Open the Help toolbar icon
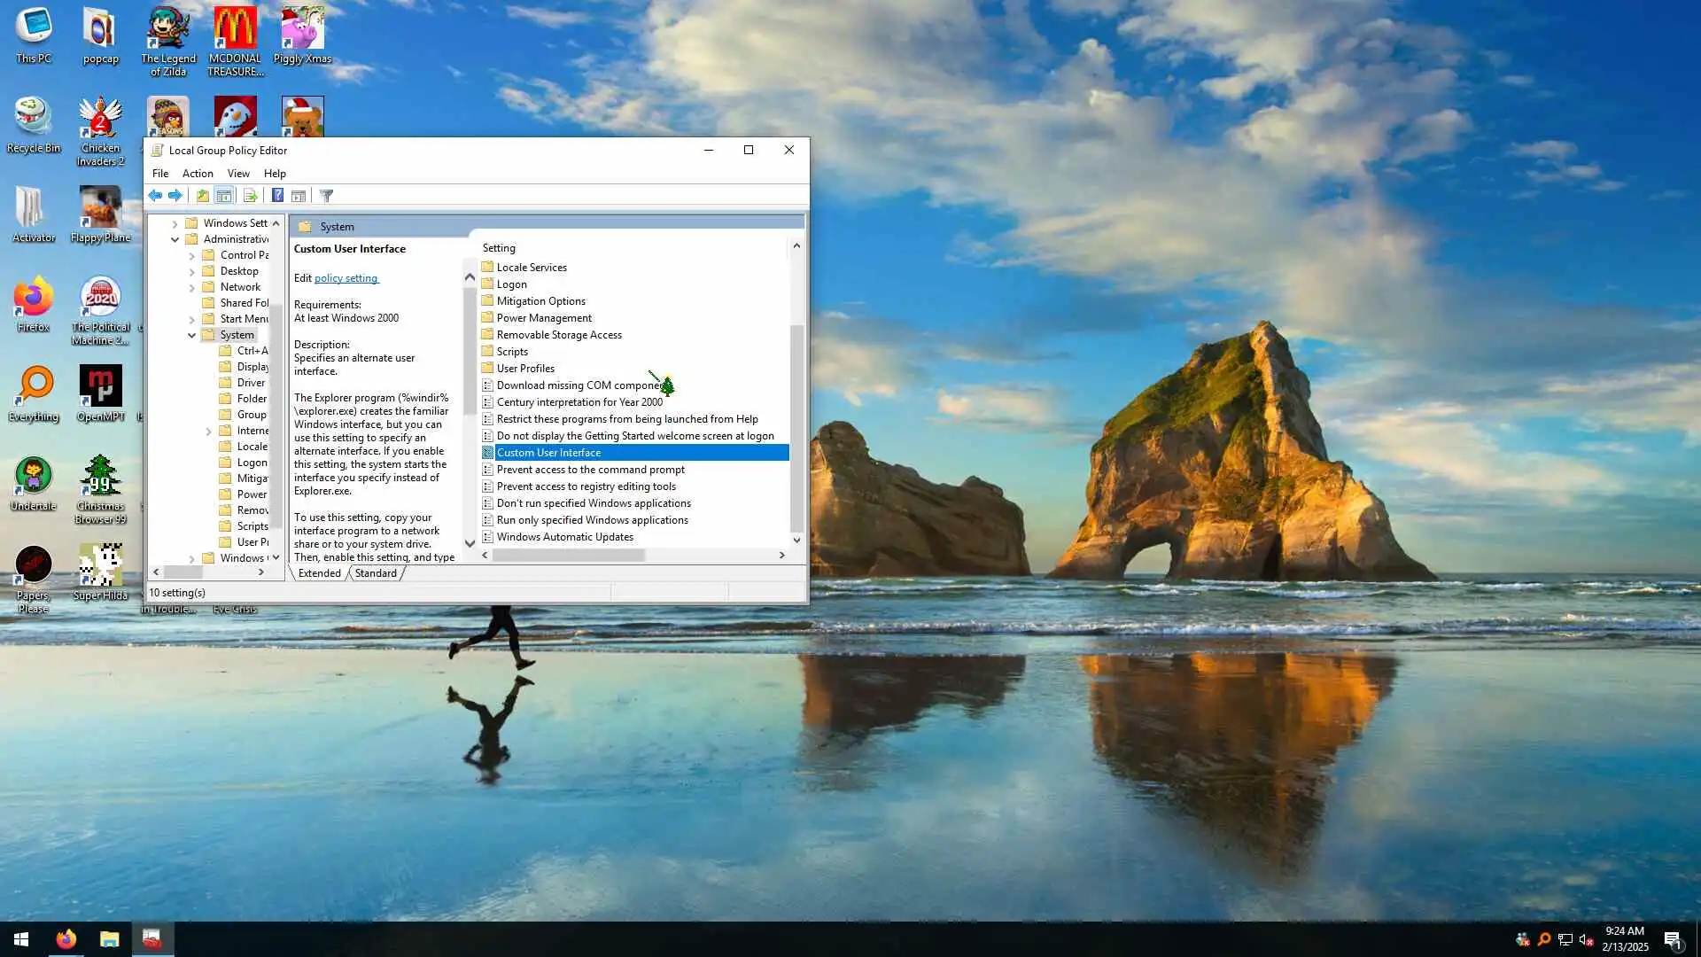The width and height of the screenshot is (1701, 957). [277, 196]
